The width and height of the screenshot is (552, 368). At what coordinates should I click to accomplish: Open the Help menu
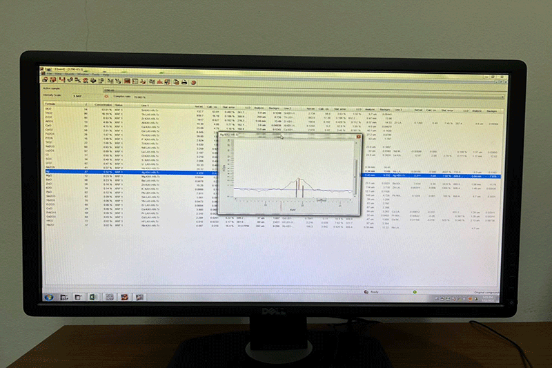coord(106,74)
